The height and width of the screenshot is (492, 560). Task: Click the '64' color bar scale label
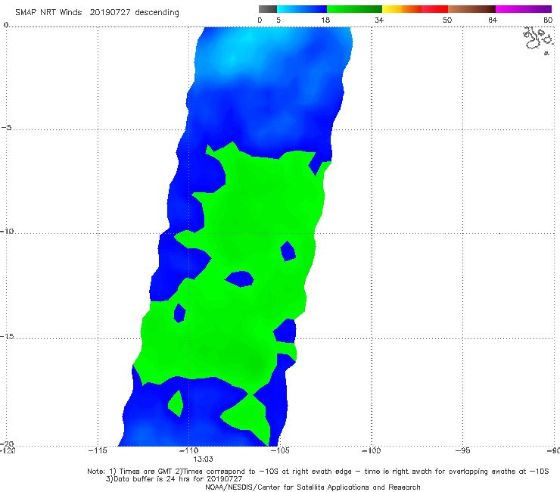493,20
